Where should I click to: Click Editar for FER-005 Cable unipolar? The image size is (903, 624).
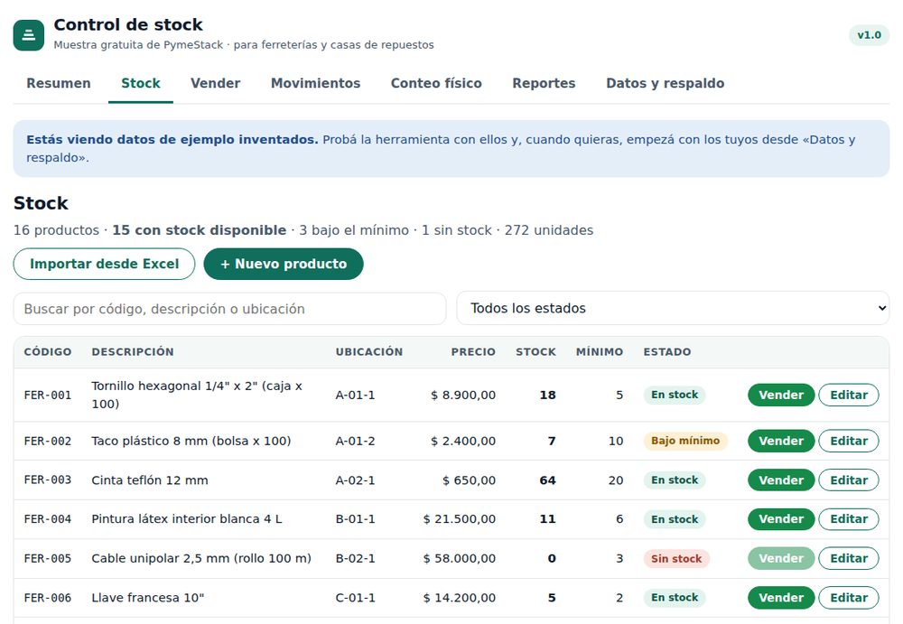[849, 558]
